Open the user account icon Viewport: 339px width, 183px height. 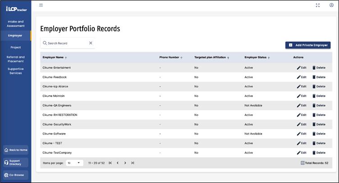click(x=331, y=5)
